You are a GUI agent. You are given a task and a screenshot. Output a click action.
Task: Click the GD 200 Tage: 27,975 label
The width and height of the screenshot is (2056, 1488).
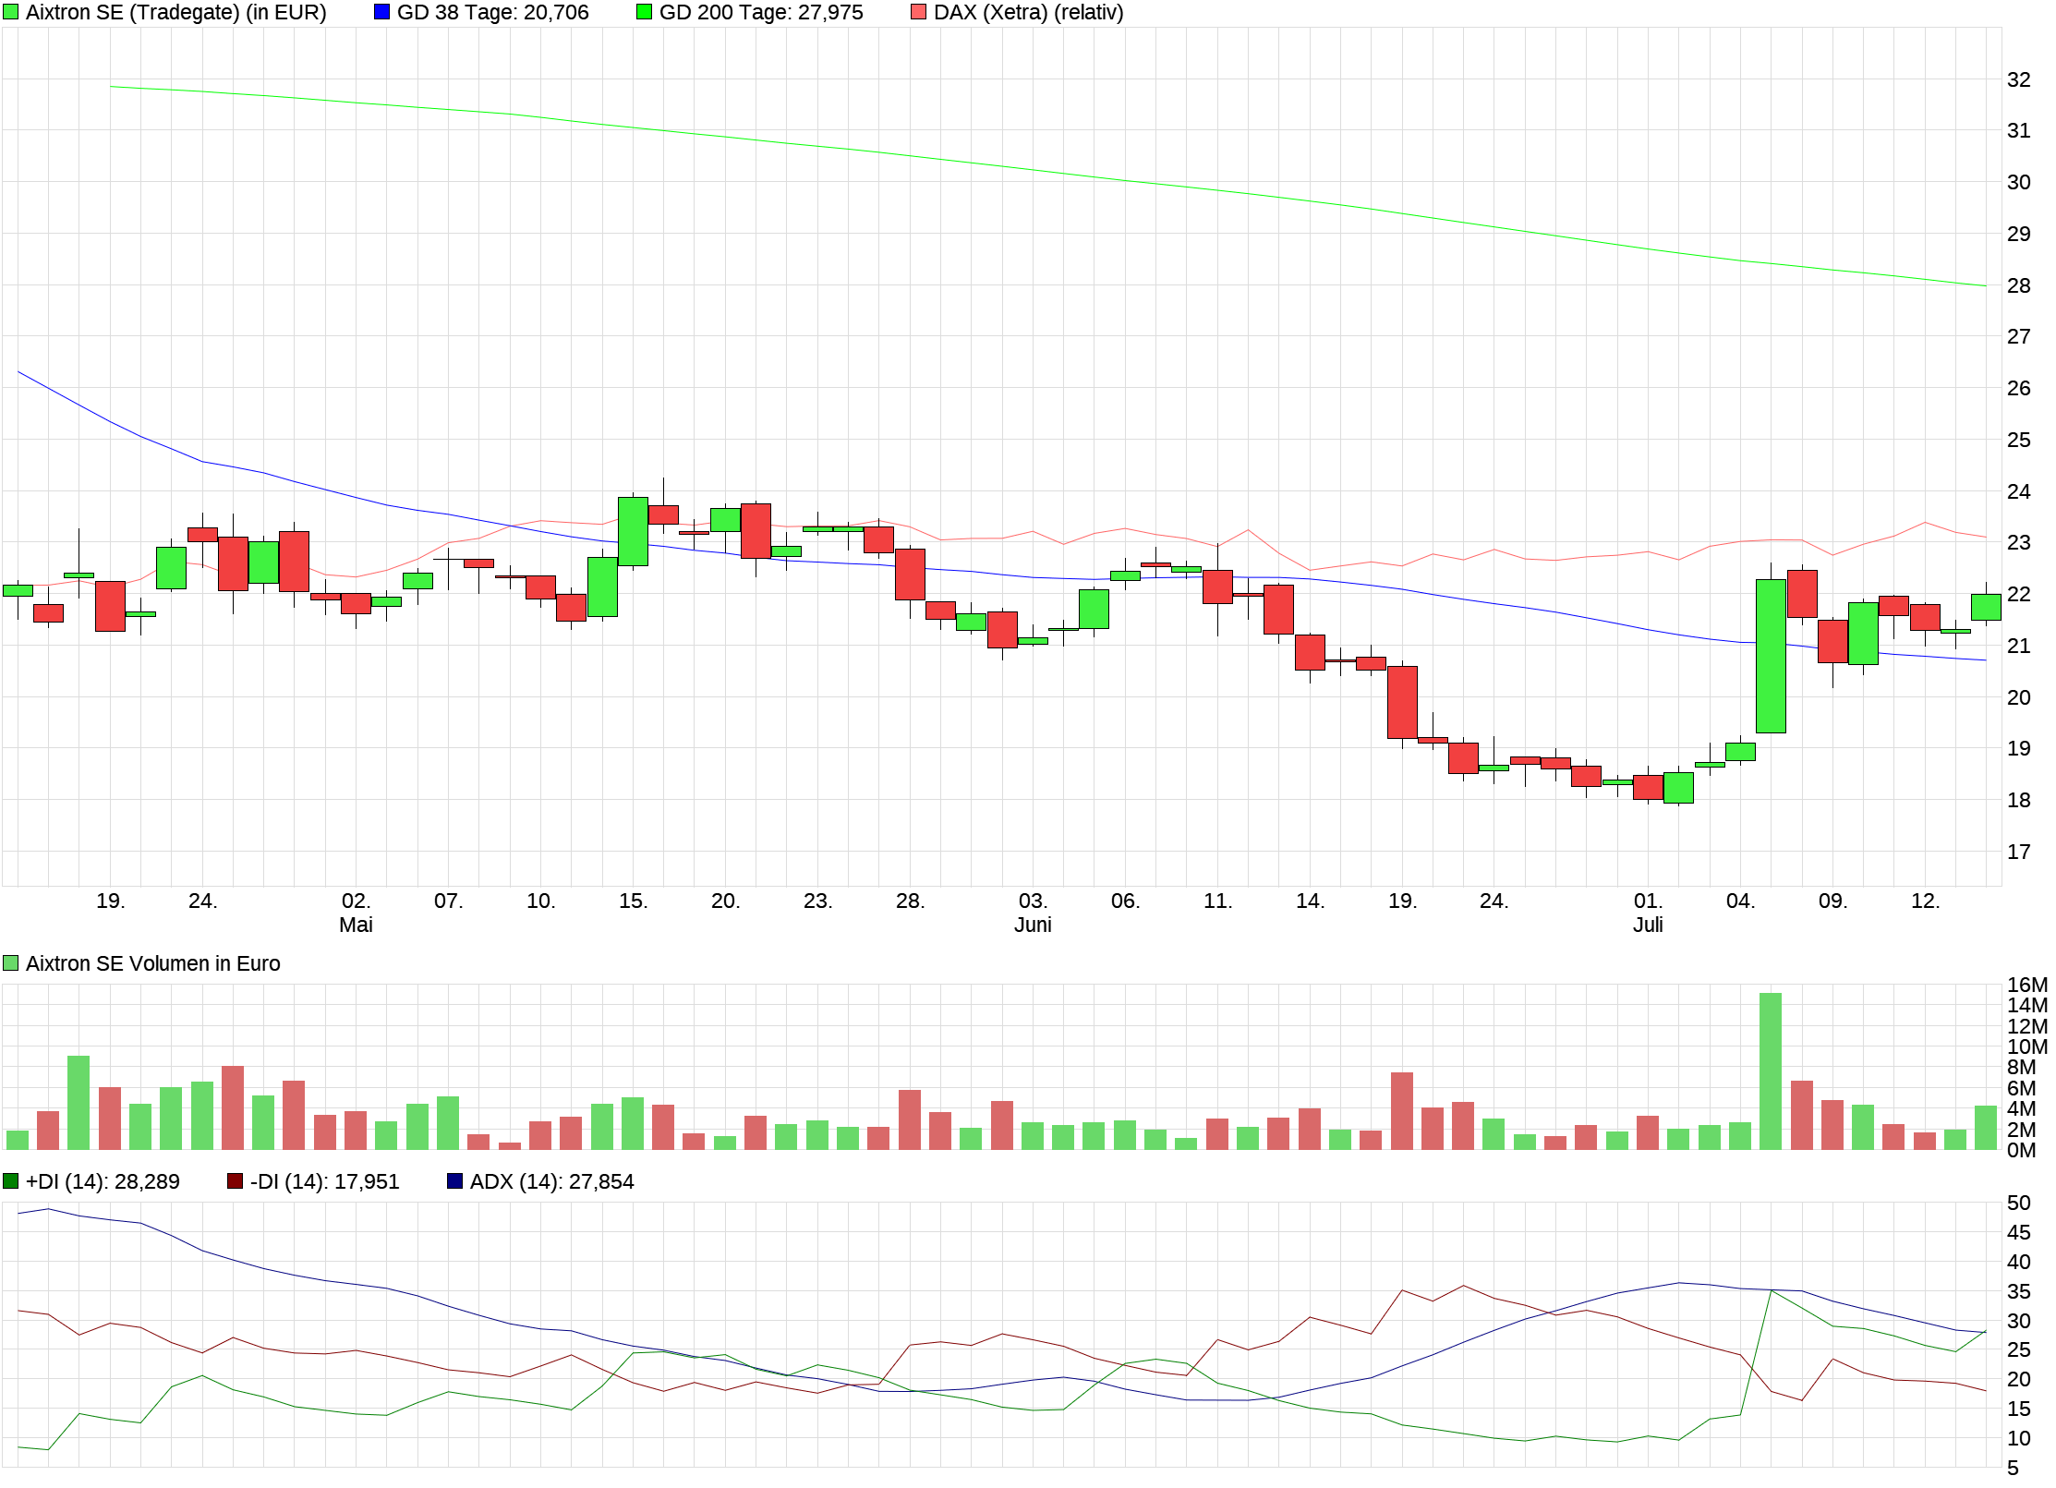tap(760, 12)
